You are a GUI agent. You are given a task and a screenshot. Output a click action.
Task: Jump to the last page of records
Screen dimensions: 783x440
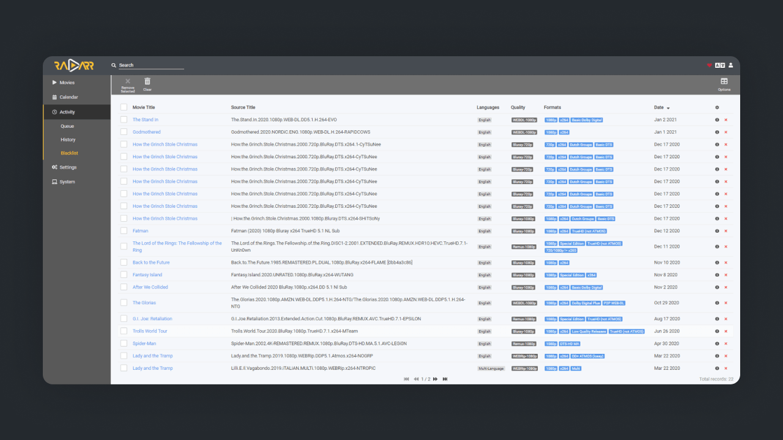pyautogui.click(x=445, y=379)
